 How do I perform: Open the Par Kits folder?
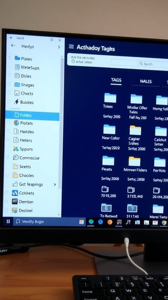(x=160, y=162)
